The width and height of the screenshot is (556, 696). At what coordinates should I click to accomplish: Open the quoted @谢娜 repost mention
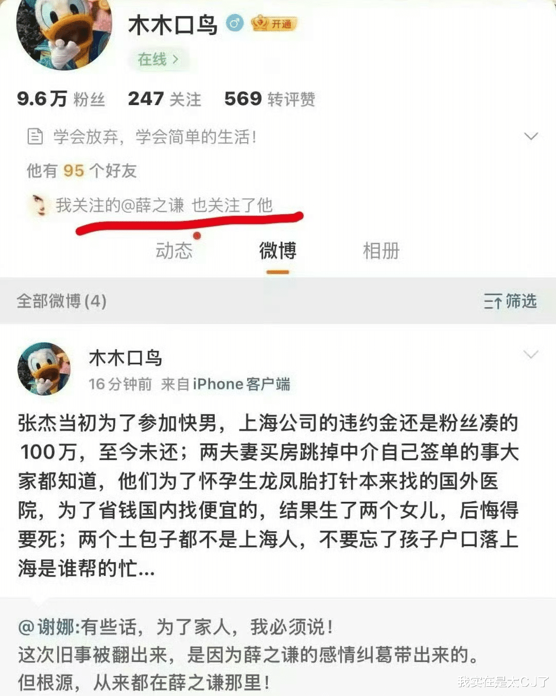(49, 627)
